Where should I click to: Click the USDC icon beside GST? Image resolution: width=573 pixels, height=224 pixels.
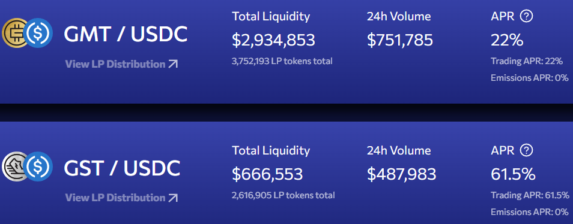(38, 167)
